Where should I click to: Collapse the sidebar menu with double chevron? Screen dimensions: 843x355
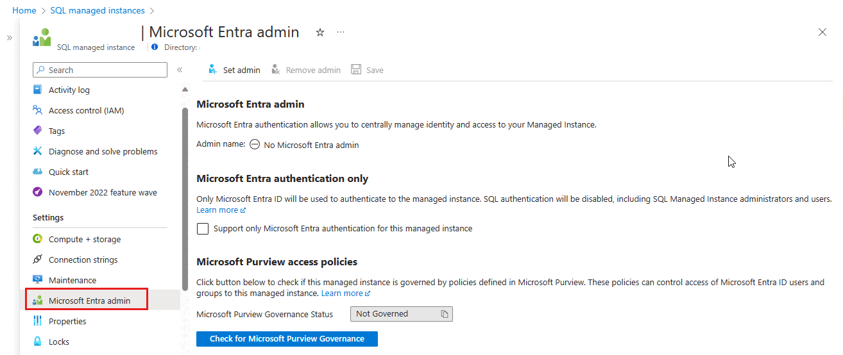(180, 70)
